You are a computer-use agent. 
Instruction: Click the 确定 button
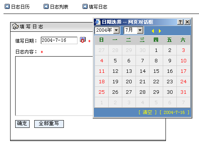(22, 124)
